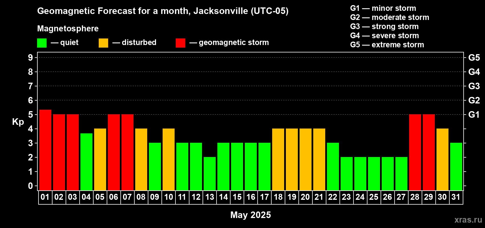Viewport: 485px width, 228px height.
Task: Click the green bar for day 04
Action: click(86, 162)
